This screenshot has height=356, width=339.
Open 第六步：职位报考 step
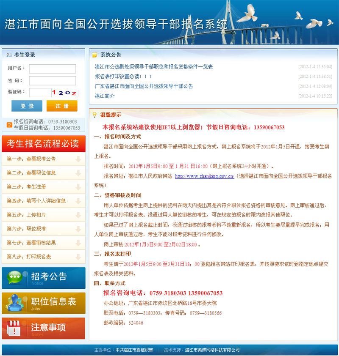click(x=26, y=229)
